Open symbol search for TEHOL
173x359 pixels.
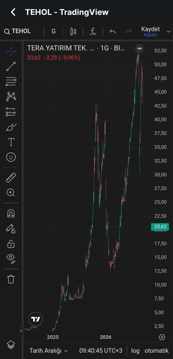pyautogui.click(x=17, y=31)
